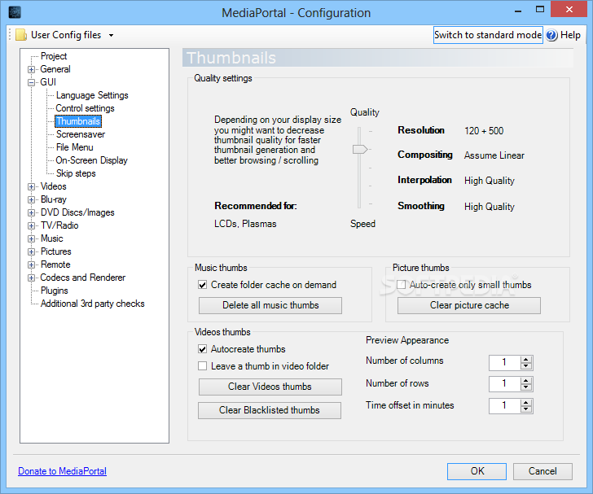This screenshot has width=593, height=494.
Task: Click the Number of rows input field
Action: point(504,384)
